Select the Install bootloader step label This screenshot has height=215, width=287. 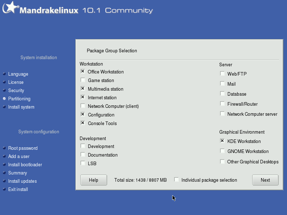(25, 164)
